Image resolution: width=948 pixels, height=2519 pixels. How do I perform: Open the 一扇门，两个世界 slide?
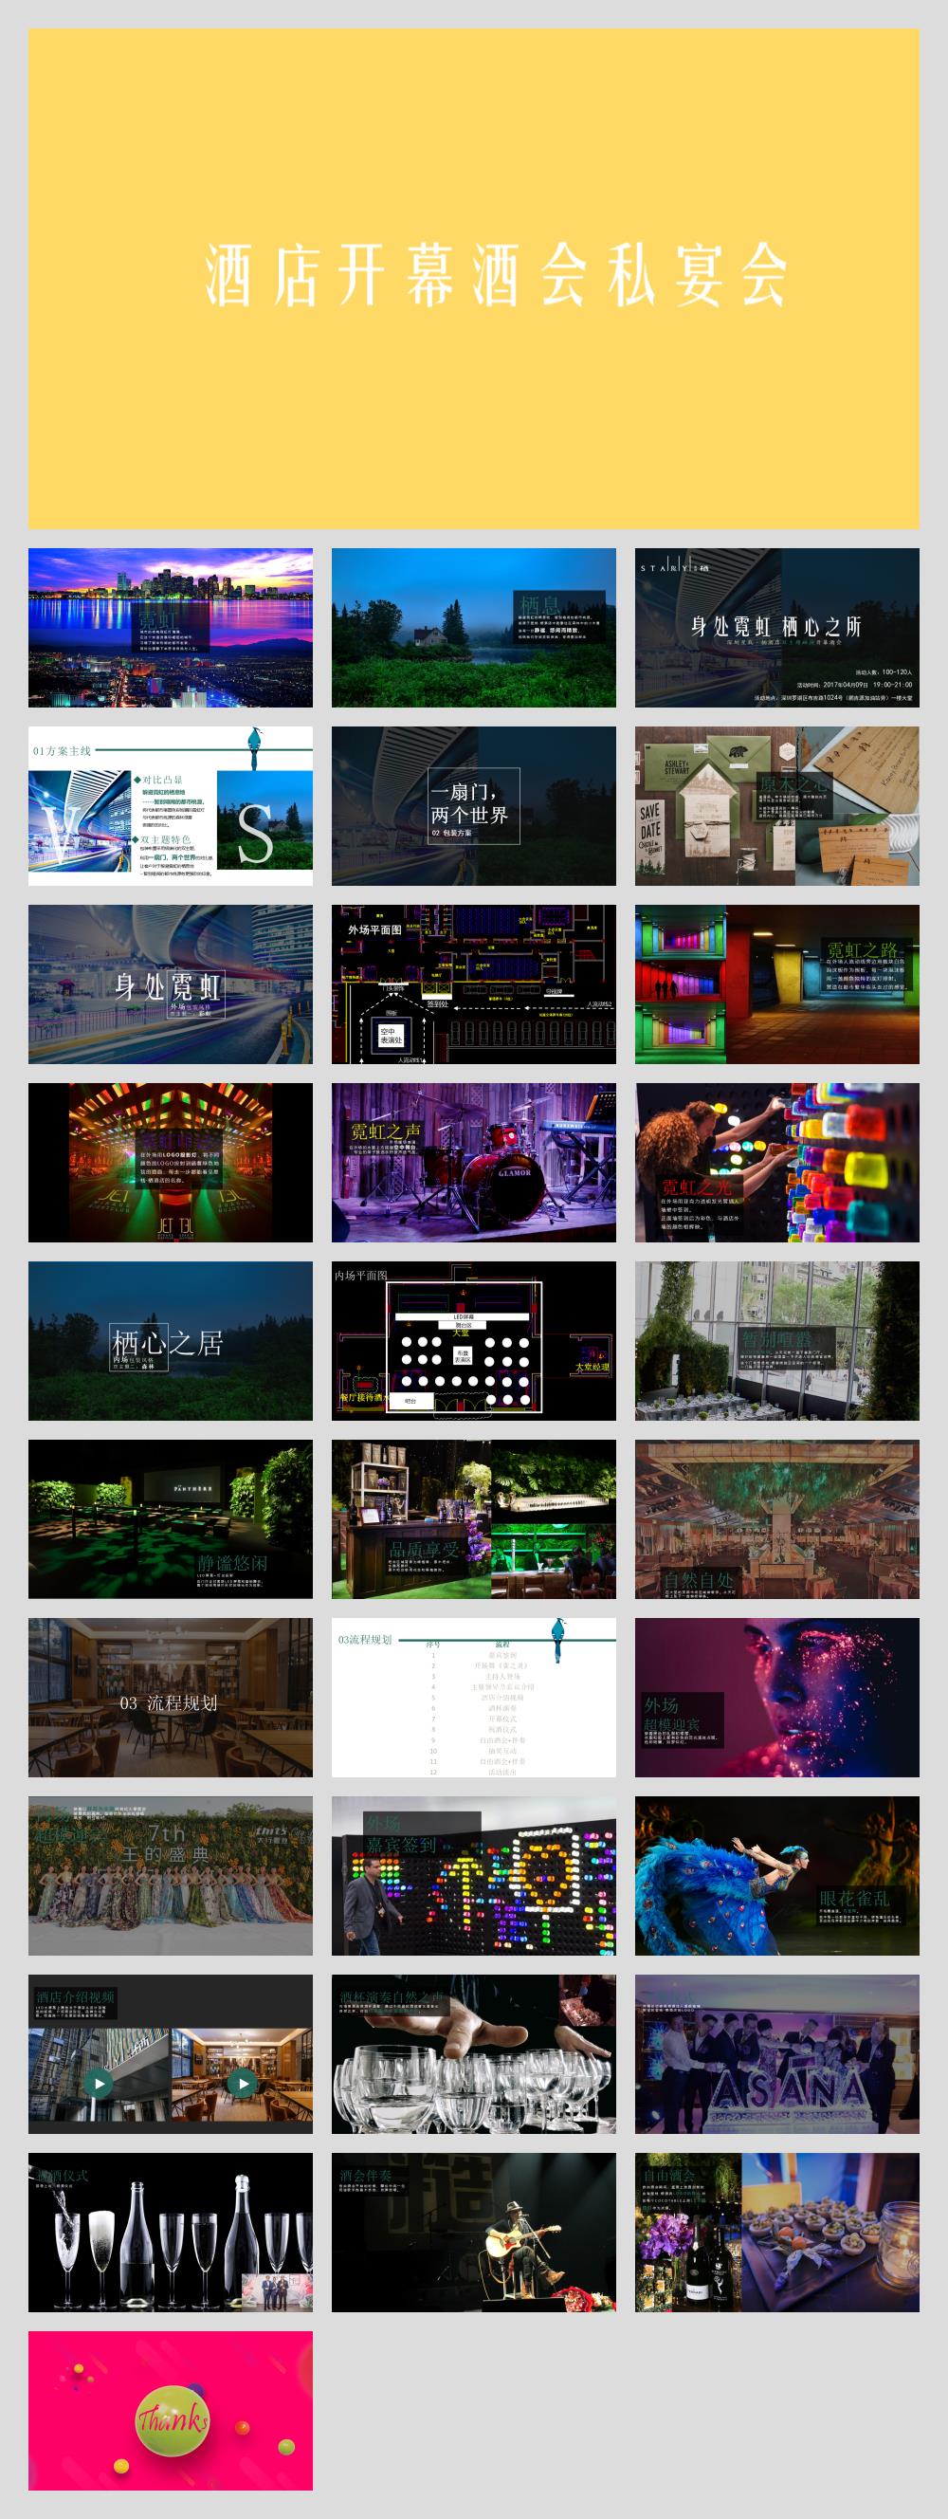473,806
